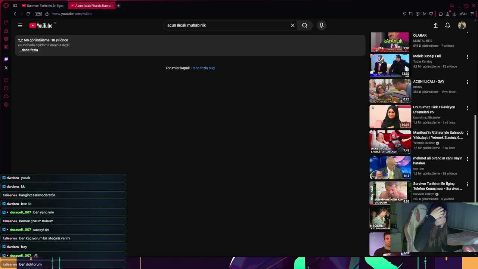Viewport: 478px width, 269px height.
Task: Open the ad blocker shield icon
Action: (x=418, y=14)
